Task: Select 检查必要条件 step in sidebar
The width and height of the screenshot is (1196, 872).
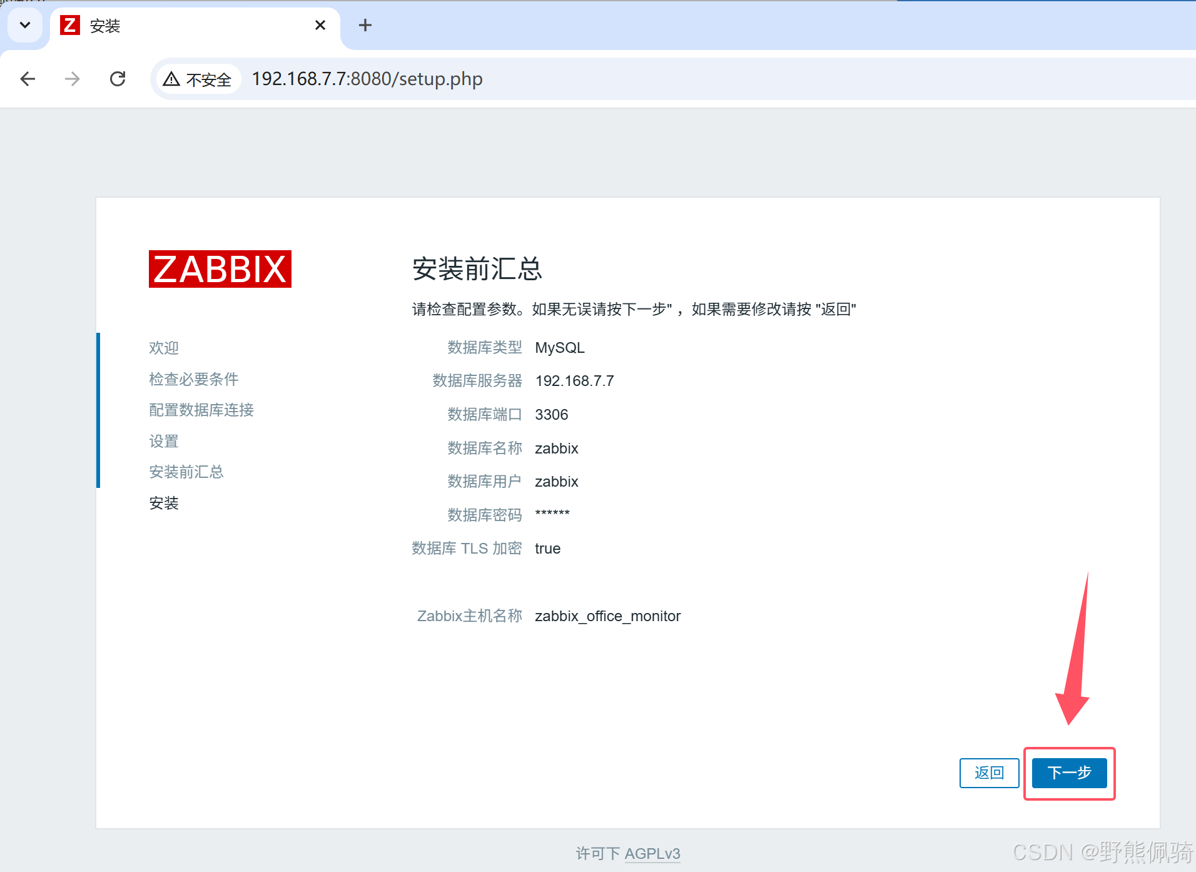Action: [193, 379]
